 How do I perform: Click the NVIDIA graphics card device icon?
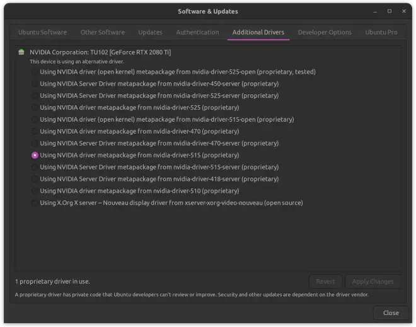tap(21, 52)
